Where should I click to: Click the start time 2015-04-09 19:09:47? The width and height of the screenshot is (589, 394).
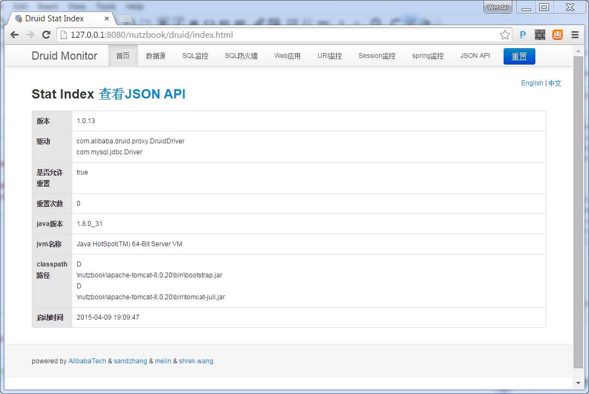click(x=108, y=317)
